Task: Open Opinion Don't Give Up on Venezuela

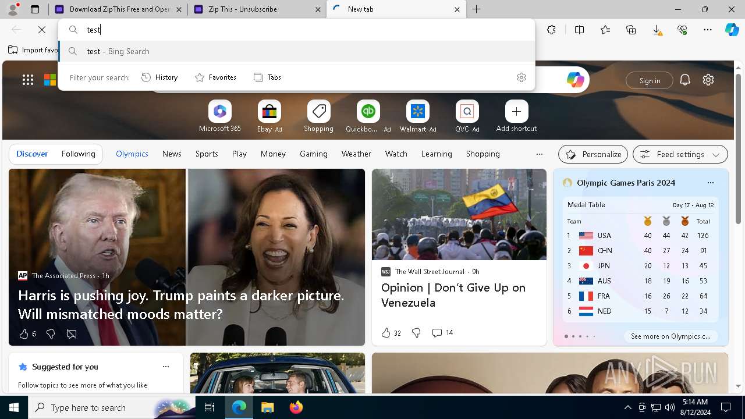Action: pos(453,295)
